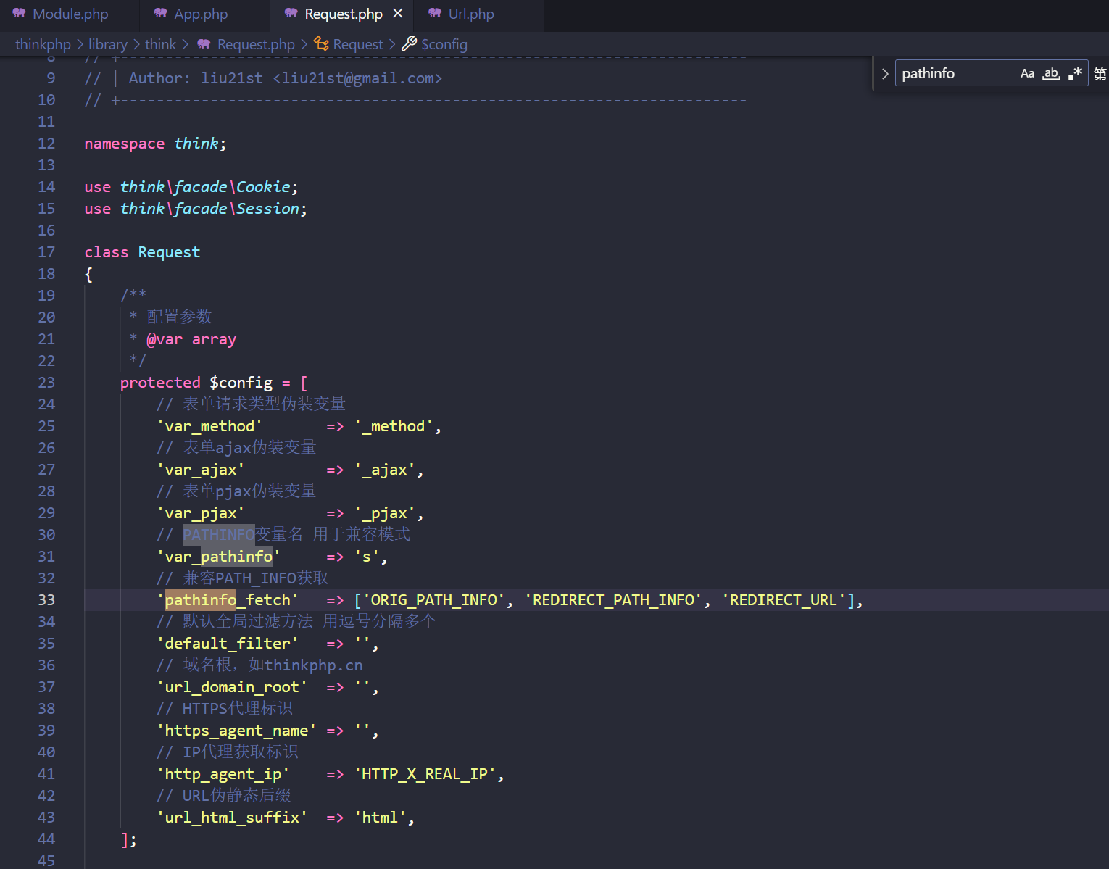Click 'var_pjax' key on line 29
Viewport: 1109px width, 869px height.
(201, 513)
